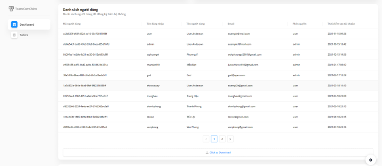Click login name throwaway
This screenshot has height=166, width=382.
pos(153,86)
